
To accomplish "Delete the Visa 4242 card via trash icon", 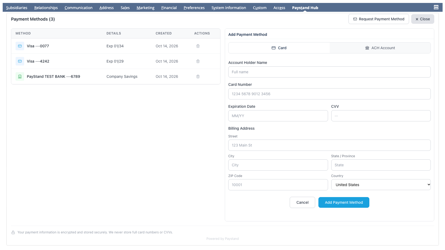I will [x=198, y=61].
